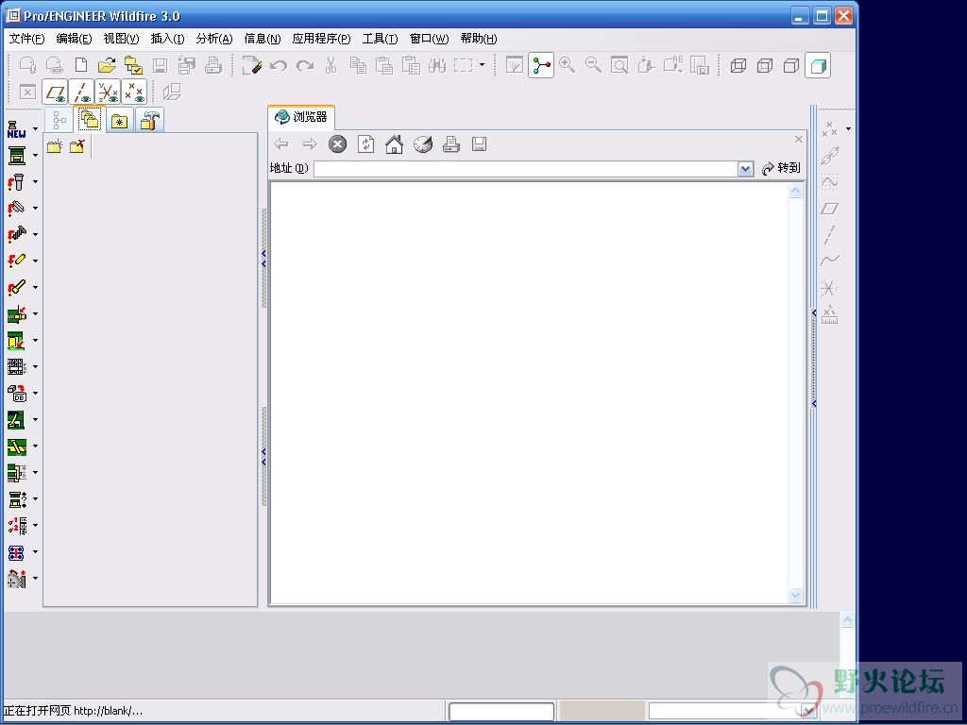This screenshot has width=967, height=725.
Task: Toggle coordinate systems display
Action: click(x=108, y=92)
